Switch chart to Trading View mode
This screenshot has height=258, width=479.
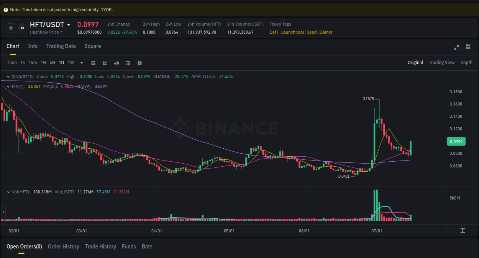click(441, 62)
